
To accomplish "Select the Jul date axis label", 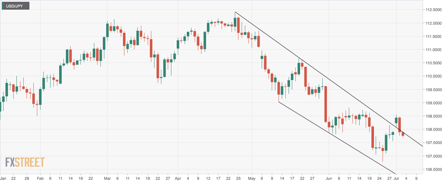I will pos(396,178).
